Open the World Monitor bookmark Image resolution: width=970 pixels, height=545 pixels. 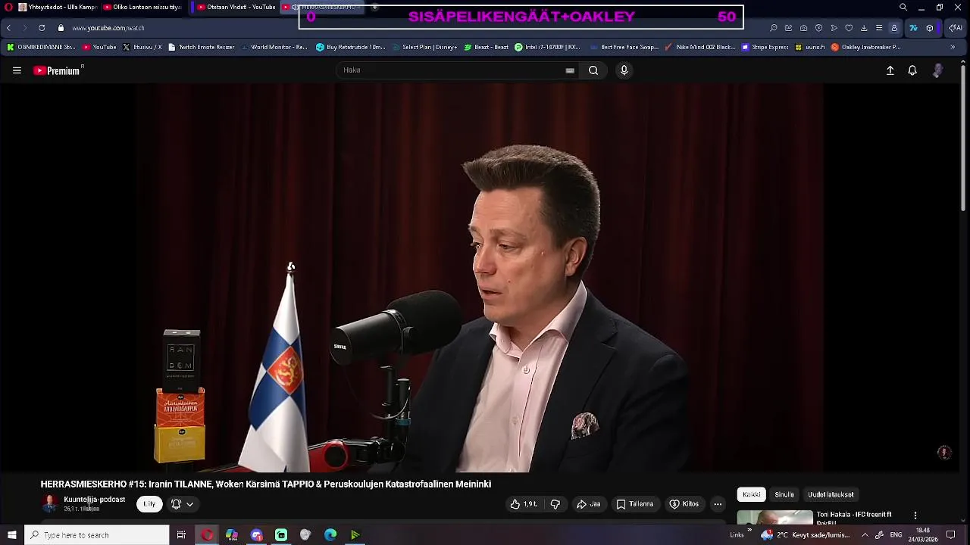(x=274, y=47)
